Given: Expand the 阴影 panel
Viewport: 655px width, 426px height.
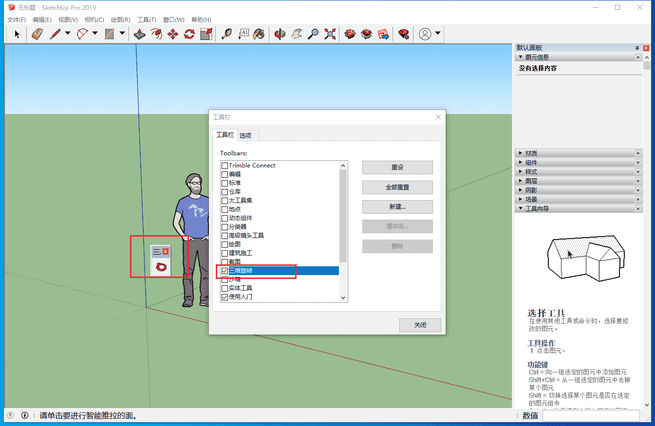Looking at the screenshot, I should click(x=521, y=190).
